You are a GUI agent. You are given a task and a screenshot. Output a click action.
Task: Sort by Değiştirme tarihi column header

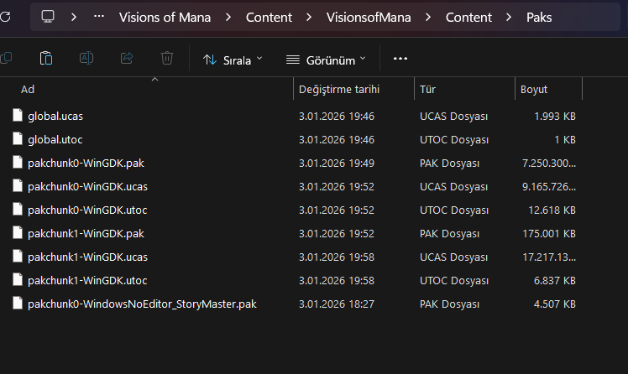pyautogui.click(x=339, y=89)
